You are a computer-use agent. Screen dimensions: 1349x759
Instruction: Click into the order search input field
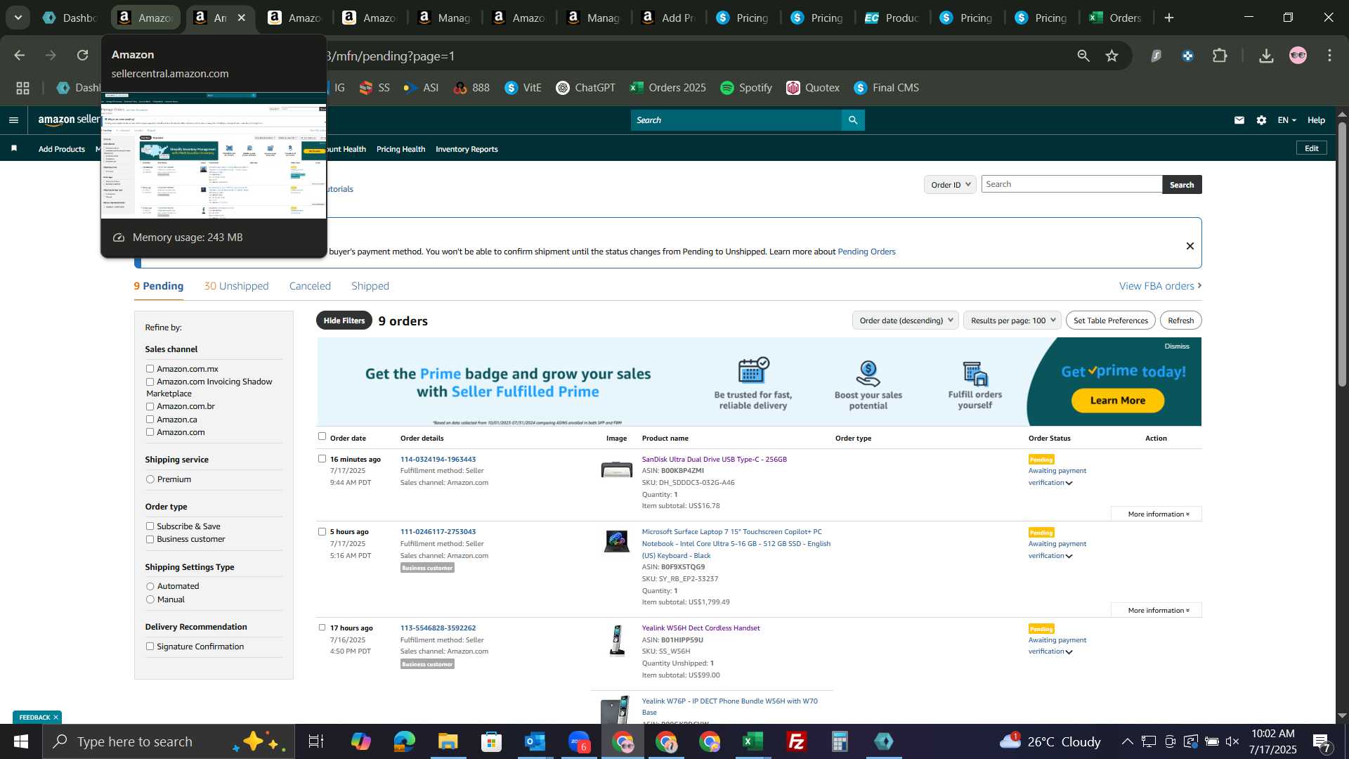pos(1071,184)
